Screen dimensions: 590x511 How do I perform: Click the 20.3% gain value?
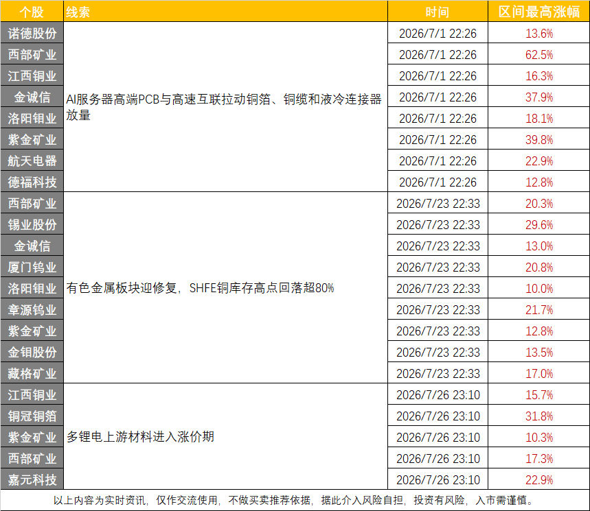tap(538, 204)
